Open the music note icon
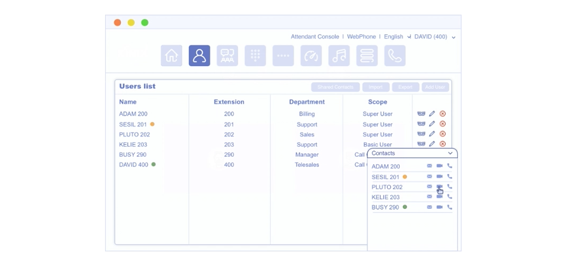Screen dimensions: 573x273 [x=339, y=56]
